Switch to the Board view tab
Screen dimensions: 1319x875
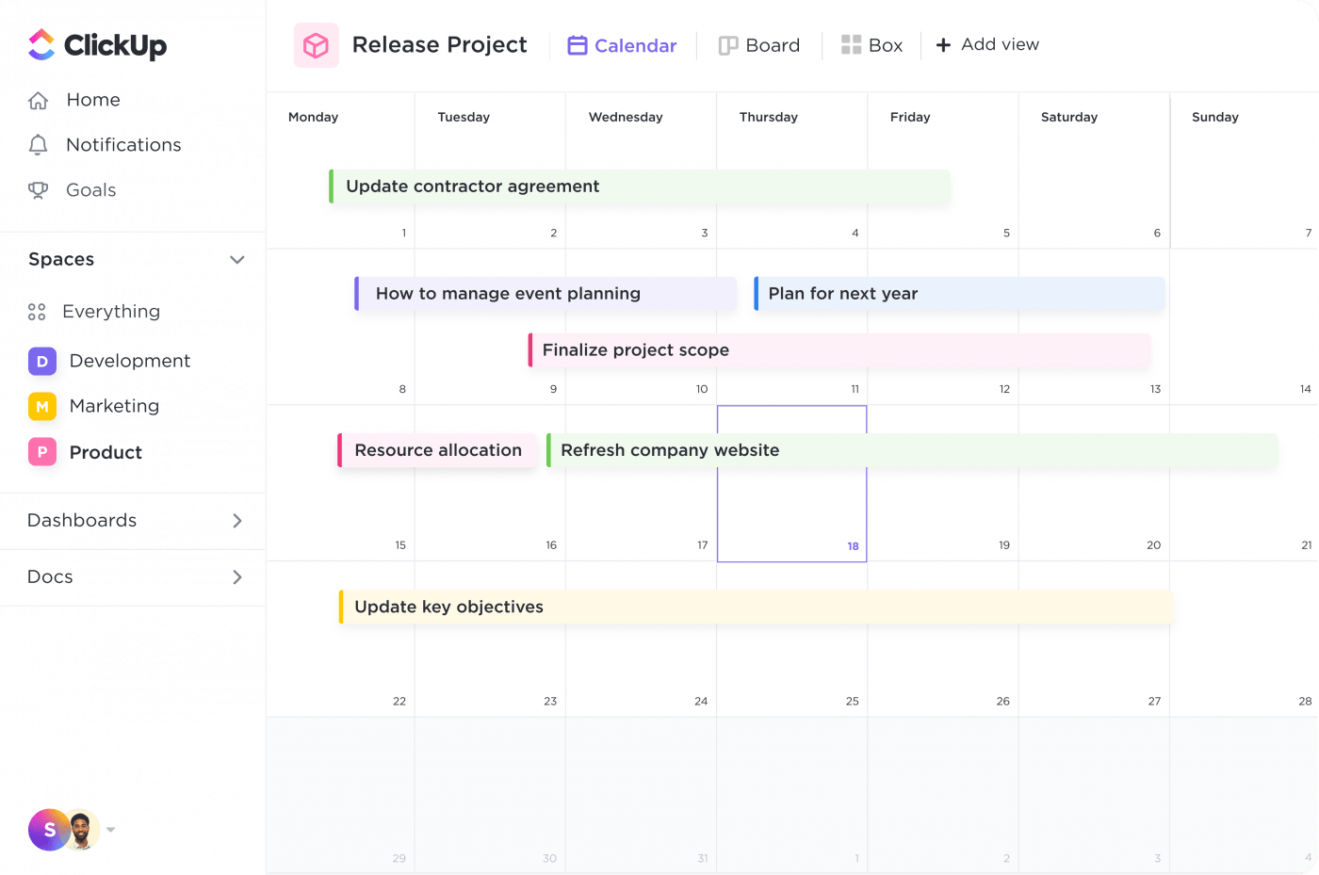(x=759, y=45)
